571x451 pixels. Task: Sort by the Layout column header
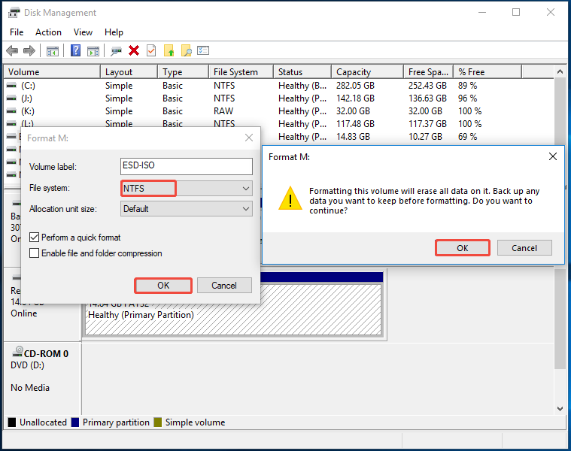(129, 72)
